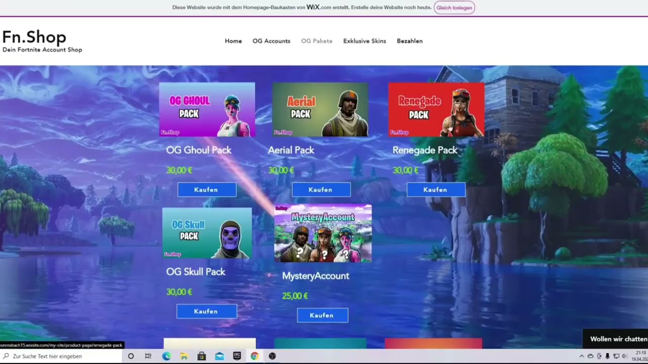This screenshot has width=648, height=364.
Task: Click the microphone tray icon
Action: click(x=607, y=356)
